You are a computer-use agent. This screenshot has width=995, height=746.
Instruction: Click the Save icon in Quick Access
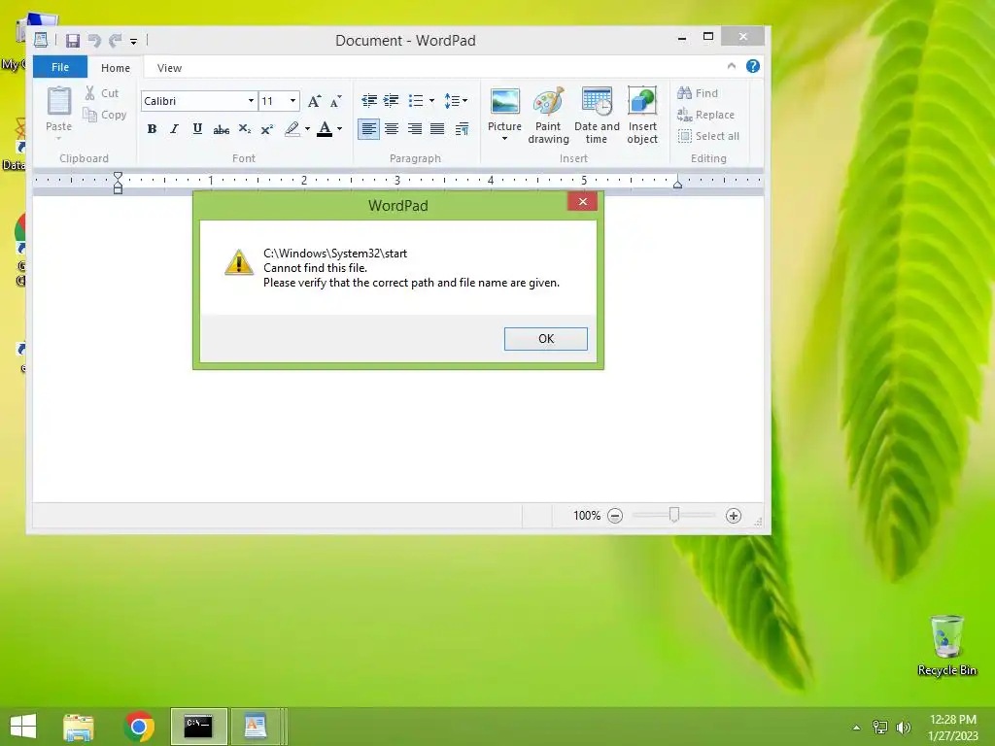(x=73, y=41)
